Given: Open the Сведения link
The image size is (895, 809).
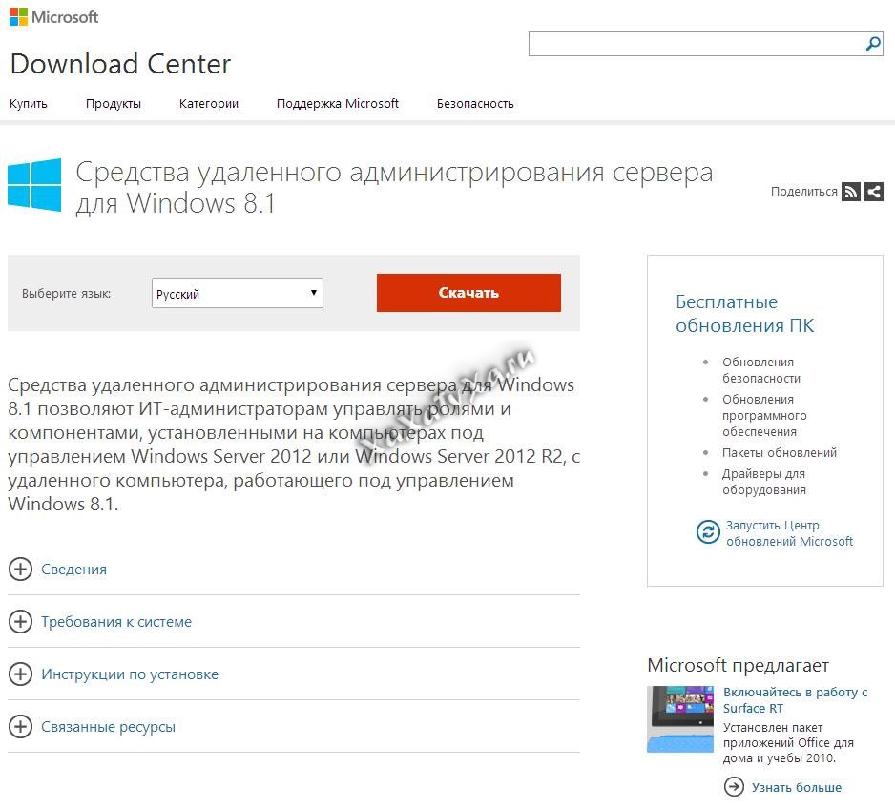Looking at the screenshot, I should pos(73,570).
